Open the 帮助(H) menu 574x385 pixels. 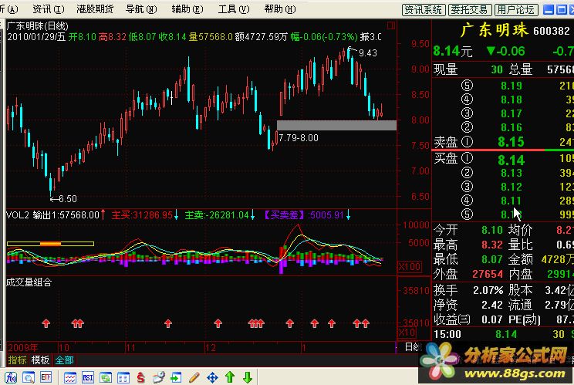(280, 9)
